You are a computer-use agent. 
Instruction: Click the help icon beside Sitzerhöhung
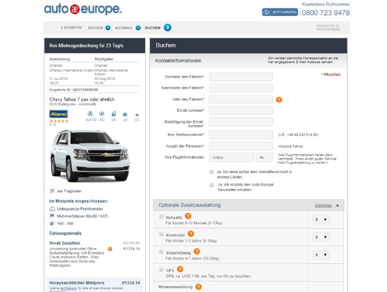point(197,251)
